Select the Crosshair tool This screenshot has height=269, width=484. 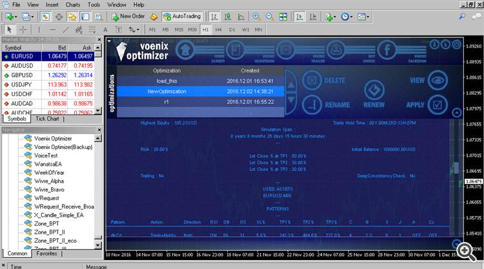coord(23,30)
